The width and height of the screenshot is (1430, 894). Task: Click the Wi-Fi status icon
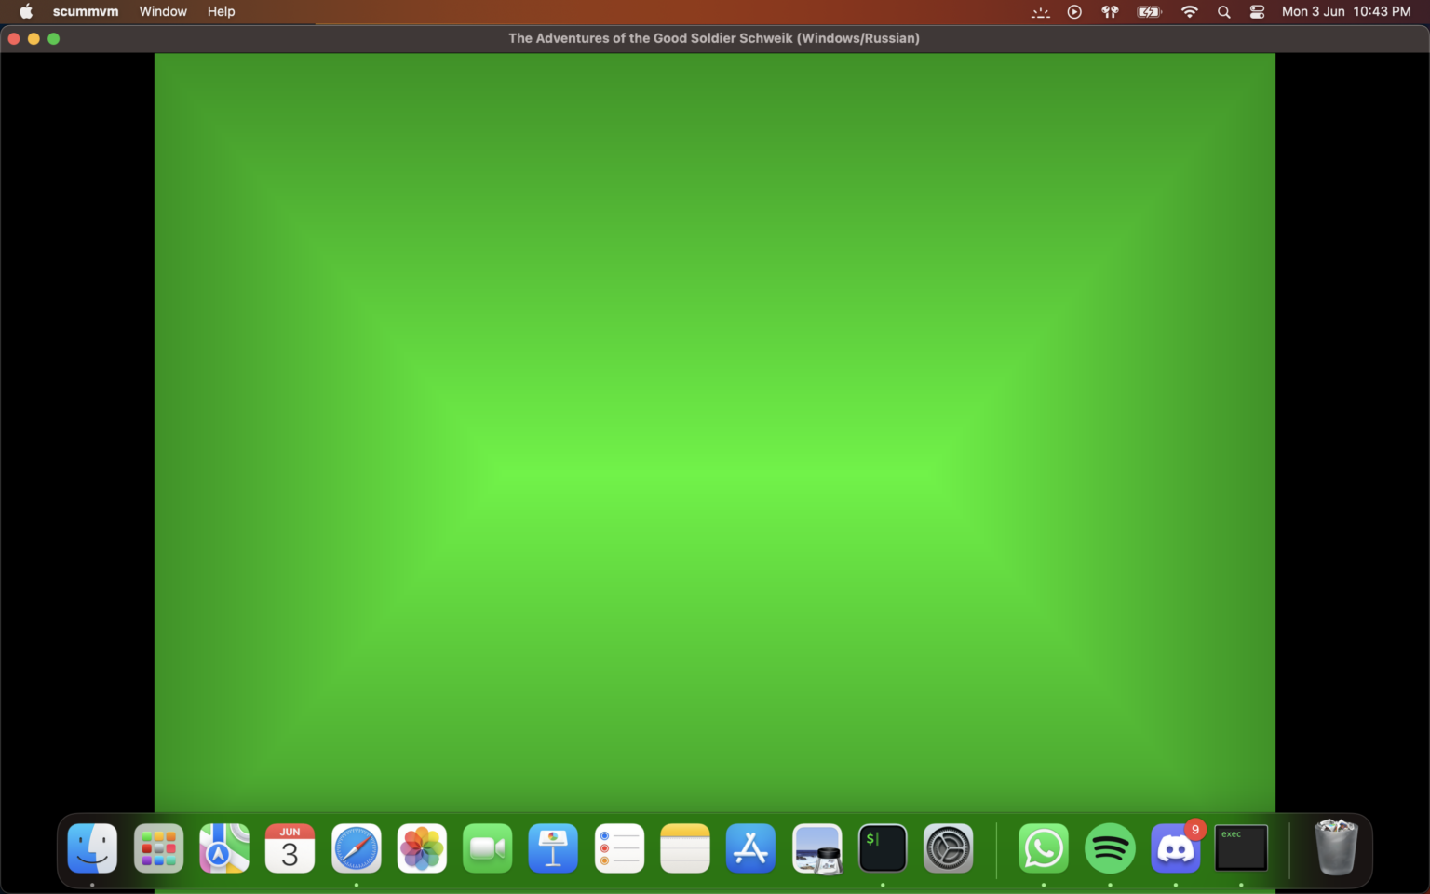tap(1189, 11)
